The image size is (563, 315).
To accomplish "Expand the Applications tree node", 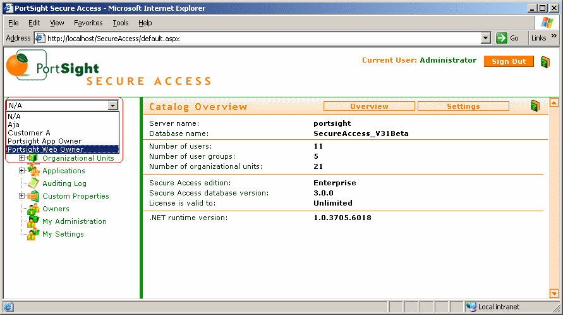I will click(21, 170).
